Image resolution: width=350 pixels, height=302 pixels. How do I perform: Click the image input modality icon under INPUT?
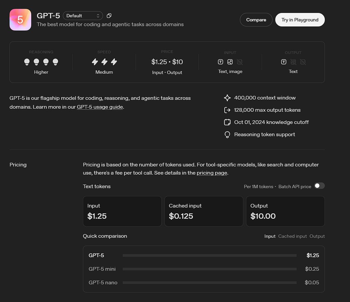coord(230,62)
